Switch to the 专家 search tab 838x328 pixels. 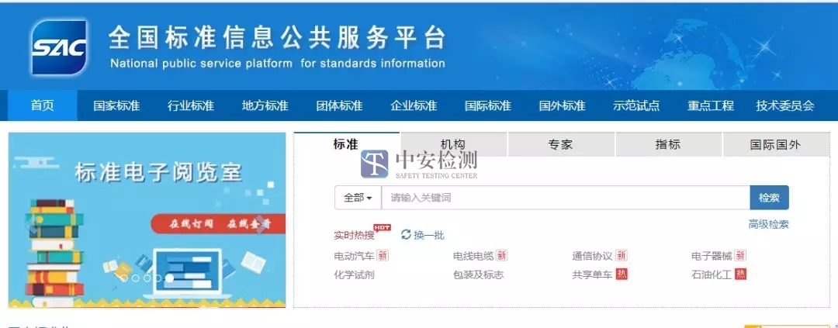click(560, 144)
